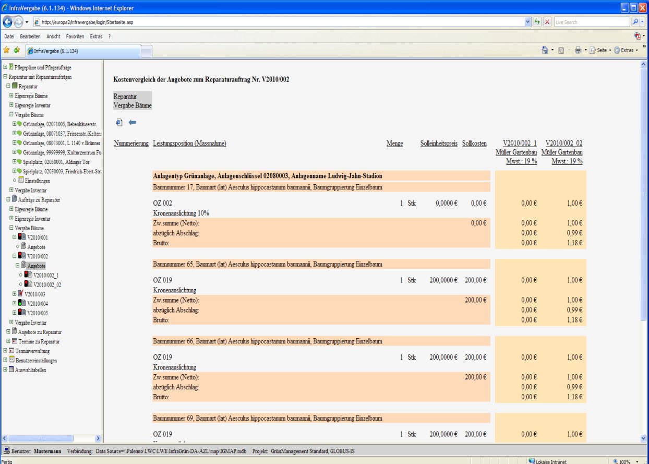Image resolution: width=649 pixels, height=464 pixels.
Task: Click the sidebar horizontal scrollbar right arrow
Action: (98, 438)
